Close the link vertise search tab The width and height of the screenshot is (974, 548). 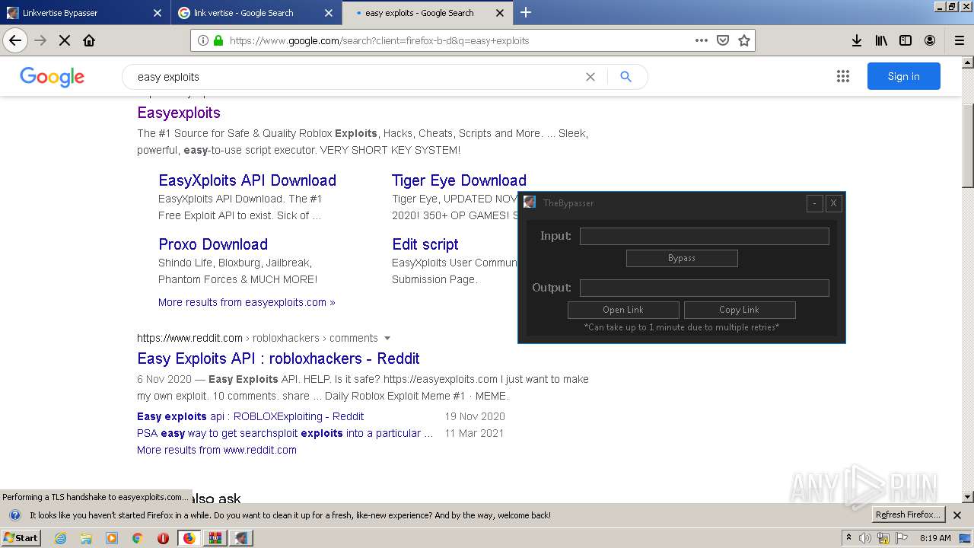point(329,13)
